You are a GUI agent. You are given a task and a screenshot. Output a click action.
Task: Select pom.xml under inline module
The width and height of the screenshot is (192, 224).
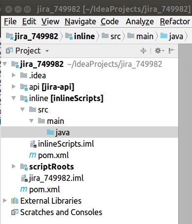point(89,155)
